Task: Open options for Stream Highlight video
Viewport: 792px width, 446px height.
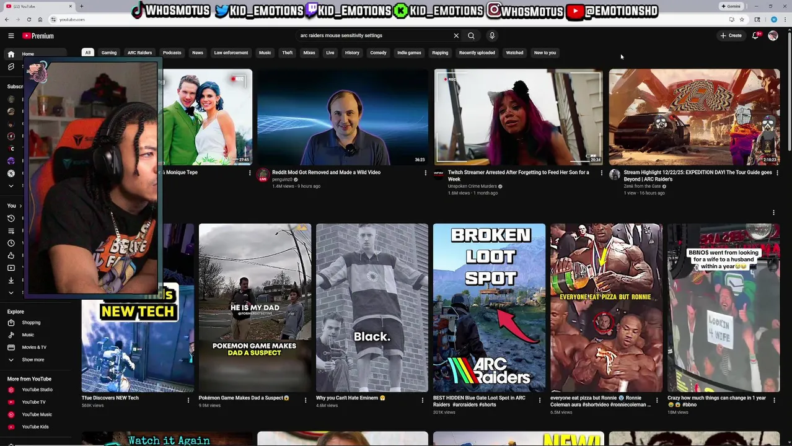Action: tap(777, 173)
